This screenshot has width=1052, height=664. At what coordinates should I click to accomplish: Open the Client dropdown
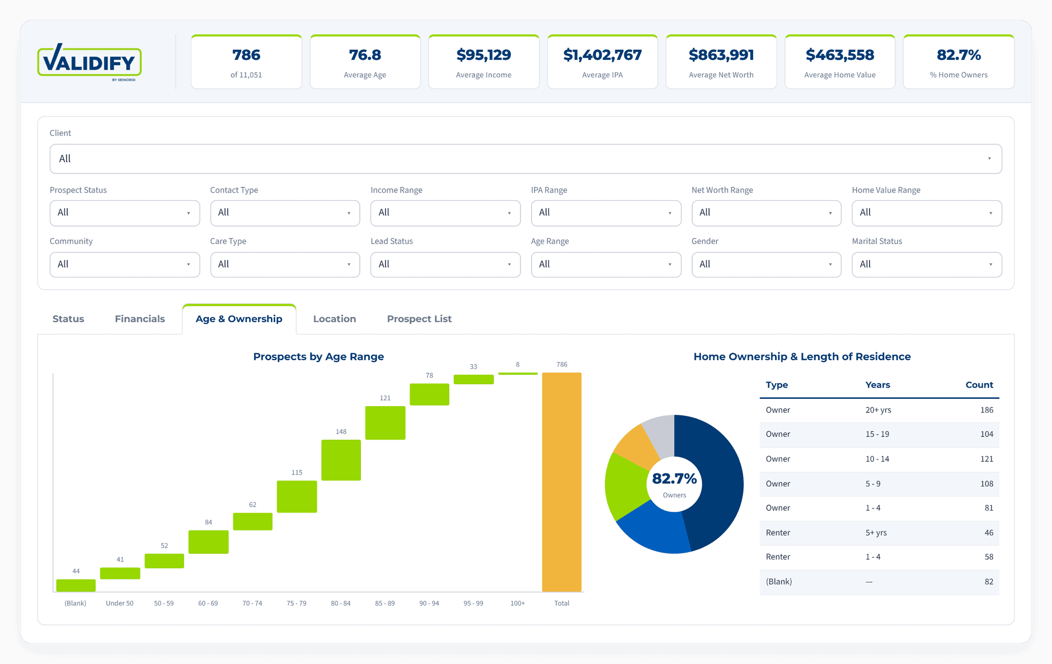pyautogui.click(x=525, y=159)
